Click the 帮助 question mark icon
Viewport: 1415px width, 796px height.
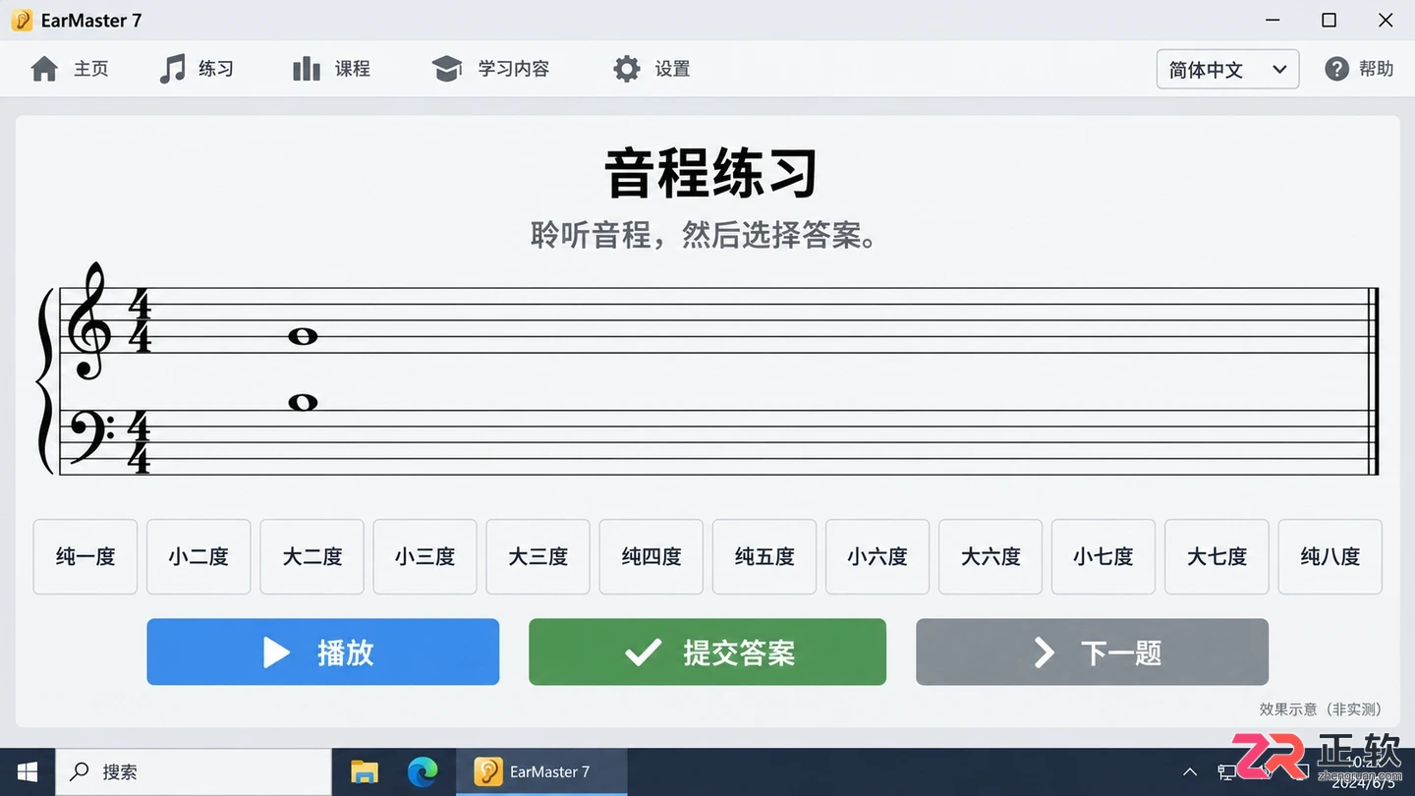pyautogui.click(x=1336, y=69)
